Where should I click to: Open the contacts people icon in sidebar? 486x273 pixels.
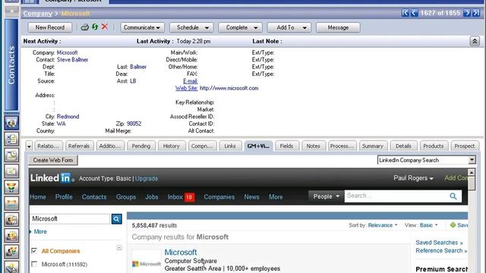(11, 123)
